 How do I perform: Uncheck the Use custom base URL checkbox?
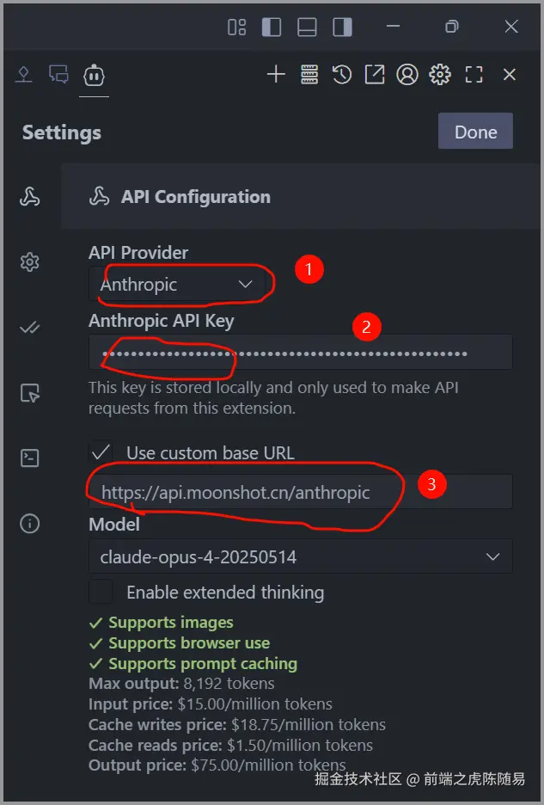click(x=101, y=452)
